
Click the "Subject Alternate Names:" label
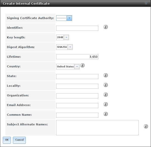[x=27, y=124]
